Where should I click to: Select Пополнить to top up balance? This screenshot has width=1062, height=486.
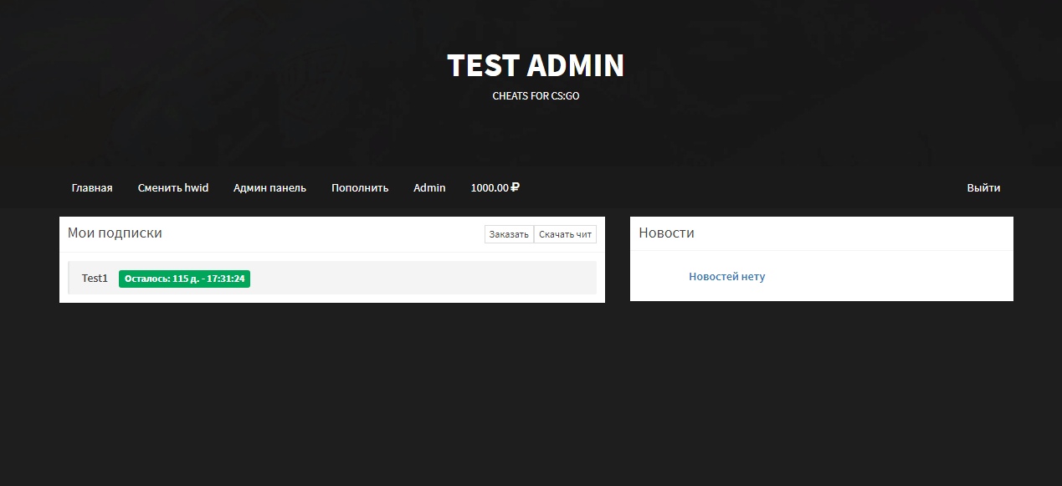360,188
